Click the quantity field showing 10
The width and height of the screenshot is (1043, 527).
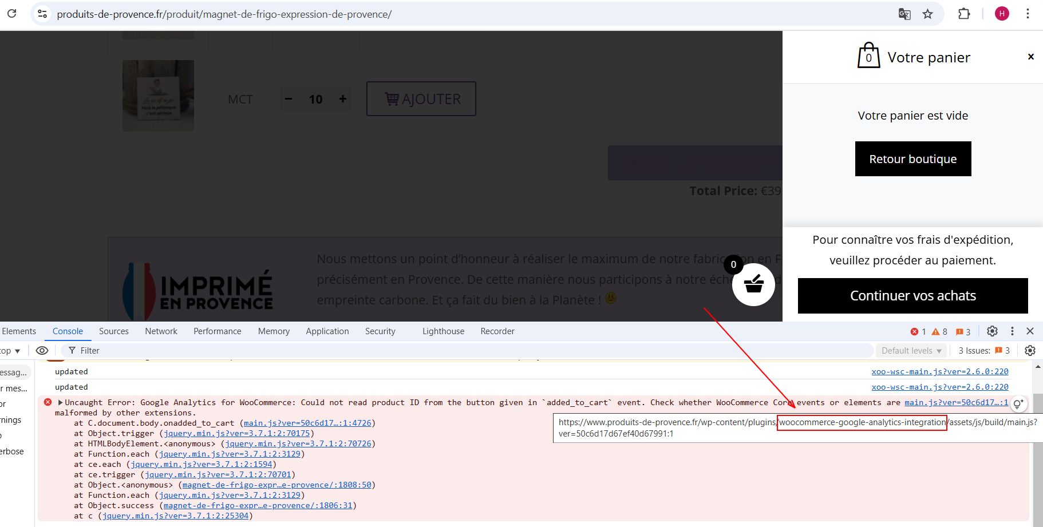pos(316,100)
